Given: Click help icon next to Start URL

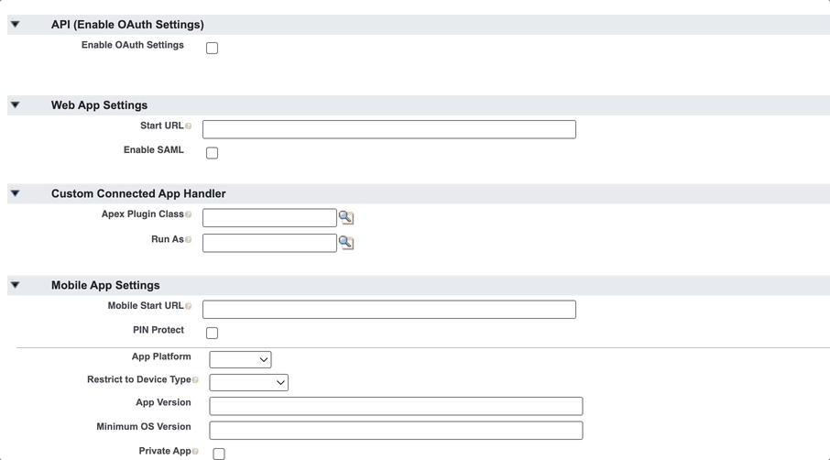Looking at the screenshot, I should point(189,126).
